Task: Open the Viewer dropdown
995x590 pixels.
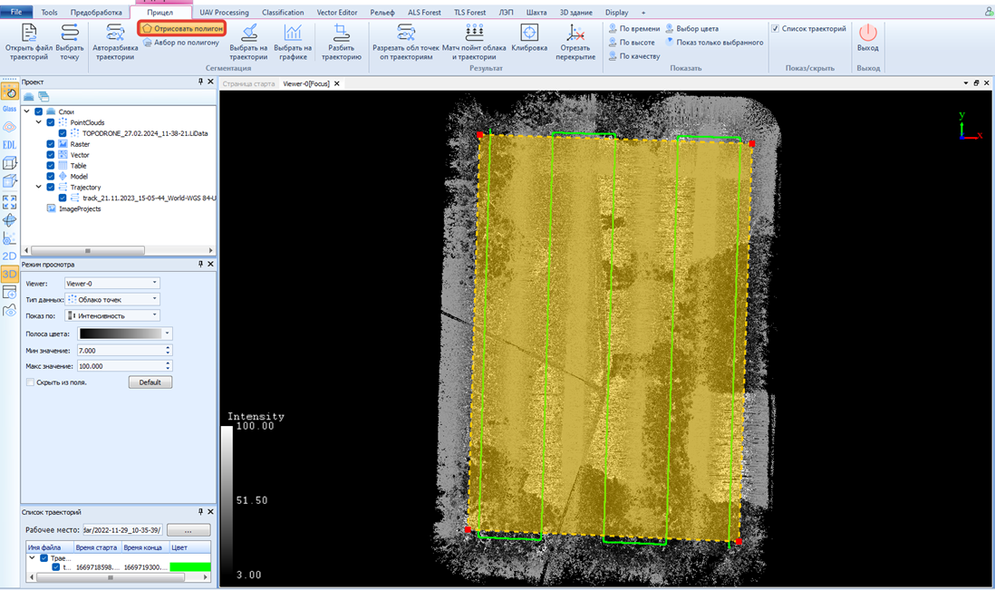Action: [x=111, y=284]
